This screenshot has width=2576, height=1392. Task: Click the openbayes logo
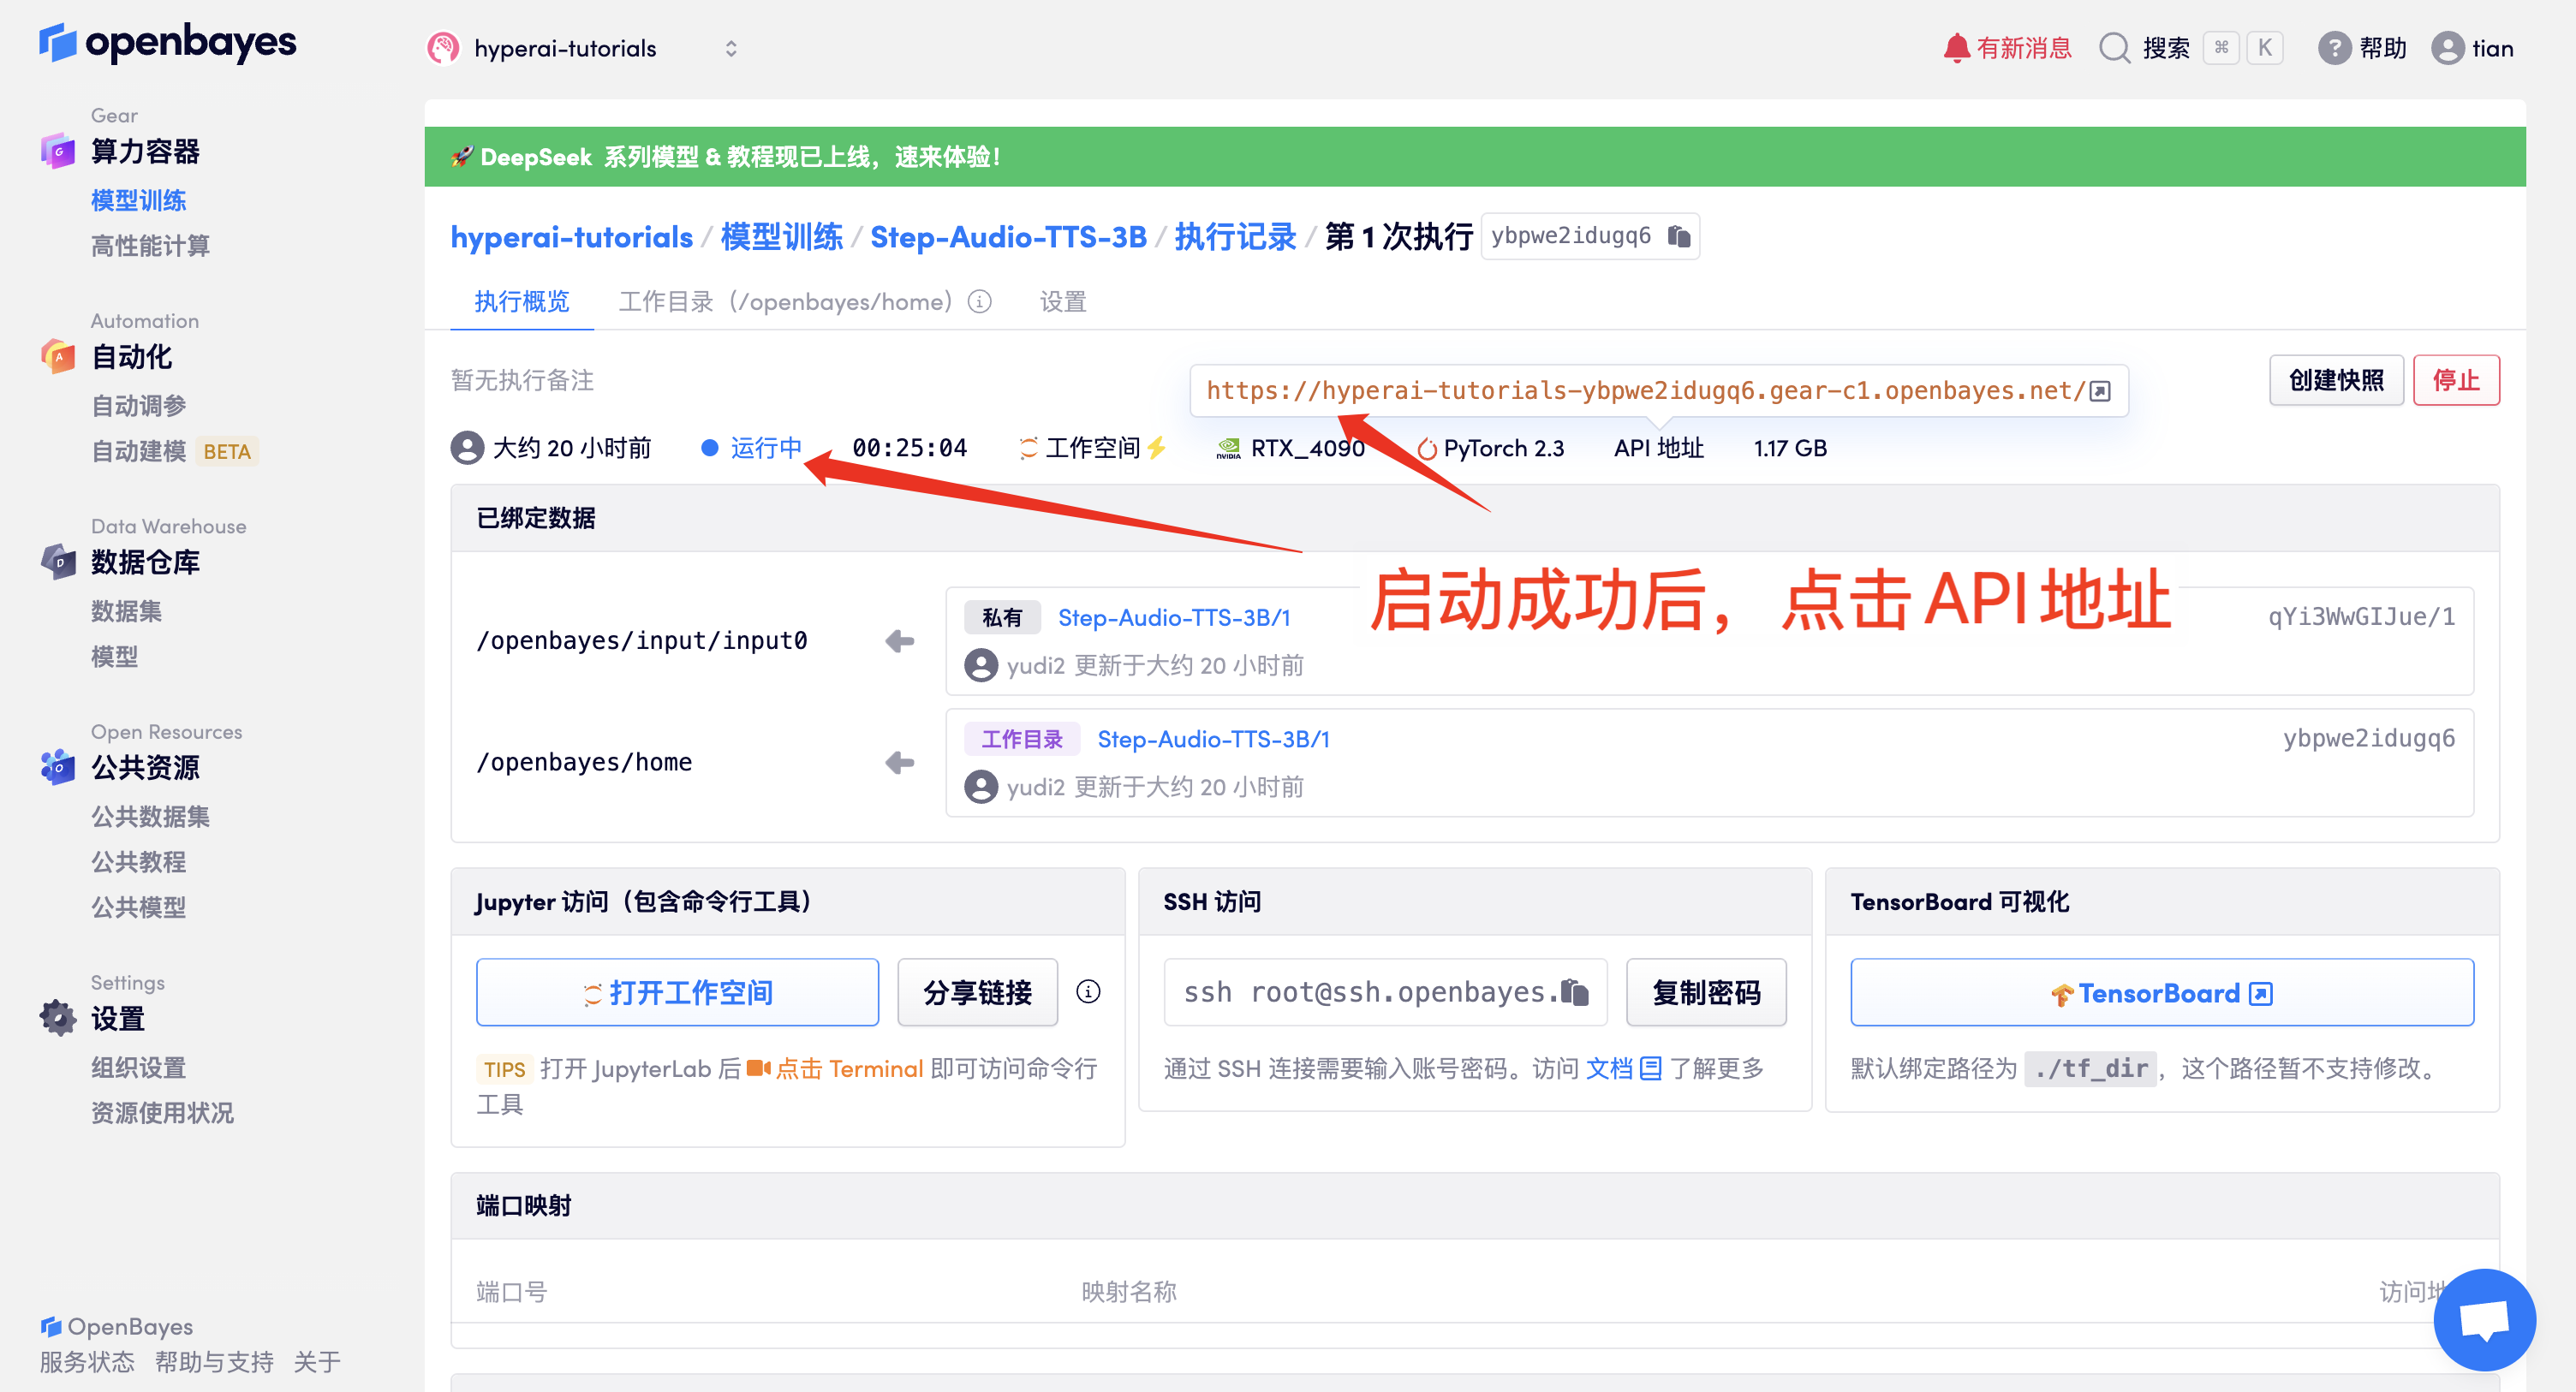168,43
